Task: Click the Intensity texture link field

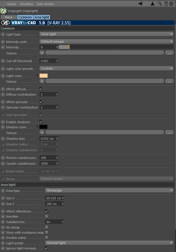Action: [x=105, y=53]
